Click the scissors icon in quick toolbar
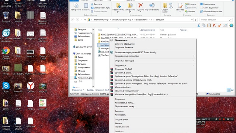This screenshot has width=236, height=133. click(199, 25)
